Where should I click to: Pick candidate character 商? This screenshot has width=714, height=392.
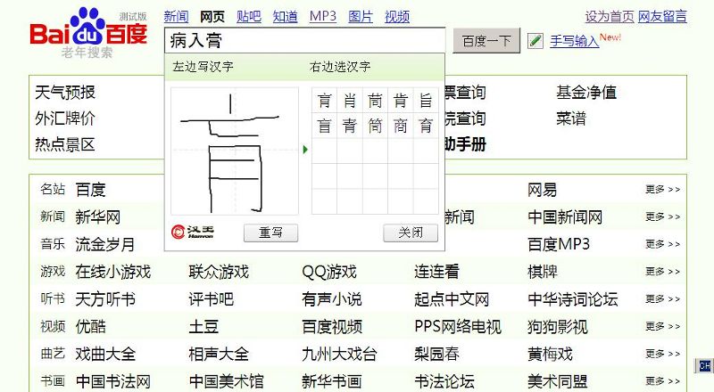(x=400, y=126)
